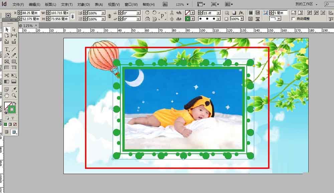This screenshot has height=193, width=334.
Task: Swap fill and stroke arrows
Action: pyautogui.click(x=14, y=103)
